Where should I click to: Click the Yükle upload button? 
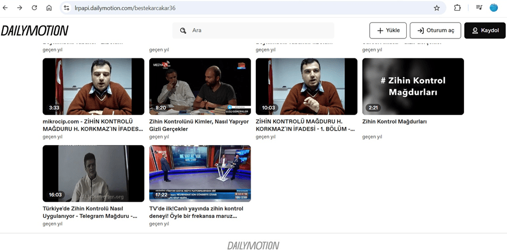pos(388,31)
